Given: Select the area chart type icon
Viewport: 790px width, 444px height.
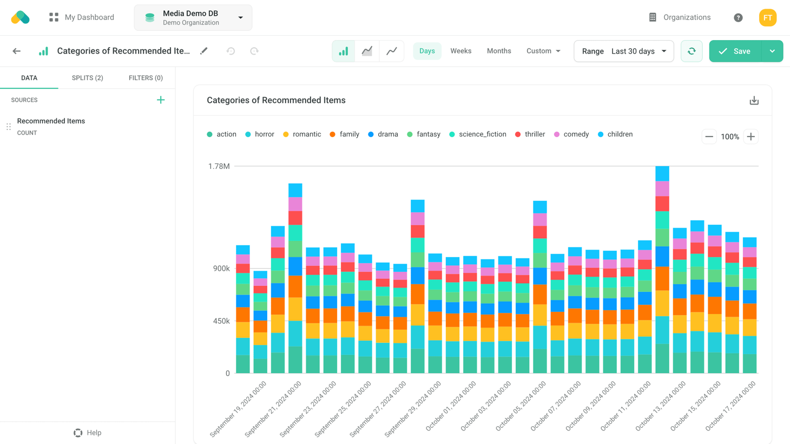Looking at the screenshot, I should [367, 51].
